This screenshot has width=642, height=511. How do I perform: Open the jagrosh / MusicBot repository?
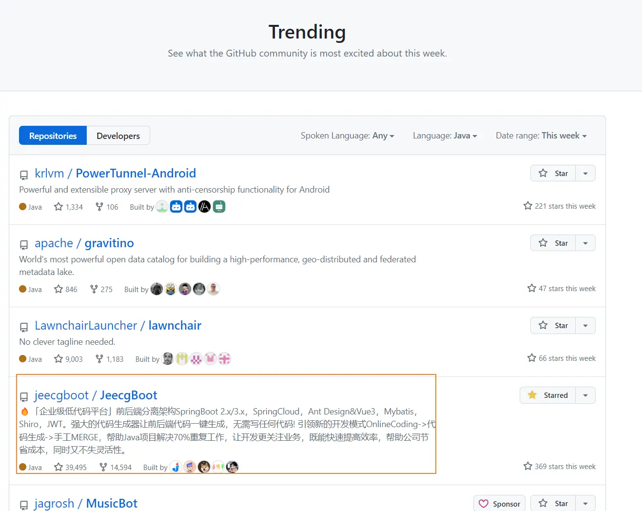86,503
